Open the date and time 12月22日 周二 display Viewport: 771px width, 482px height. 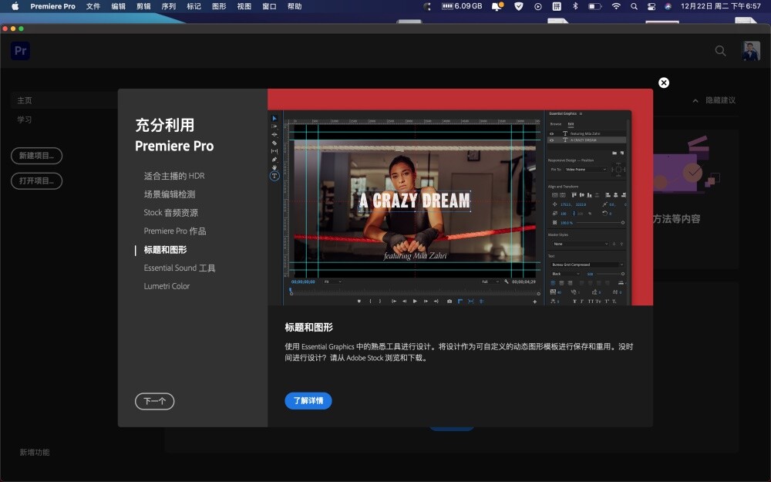tap(720, 6)
